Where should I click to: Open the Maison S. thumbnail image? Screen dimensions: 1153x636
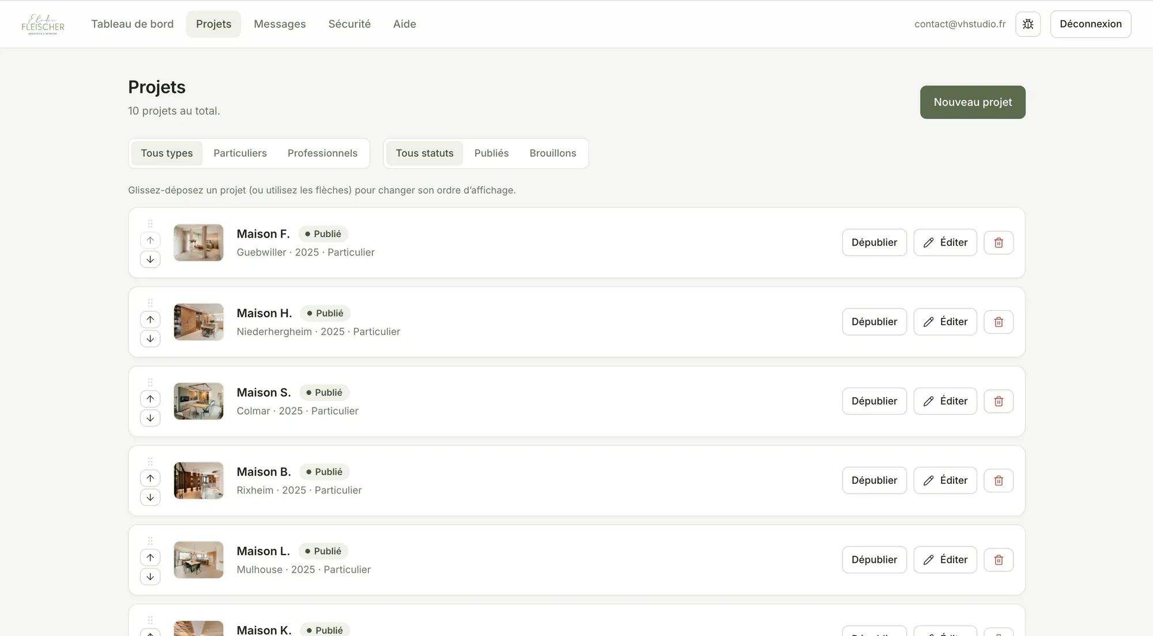pos(198,401)
